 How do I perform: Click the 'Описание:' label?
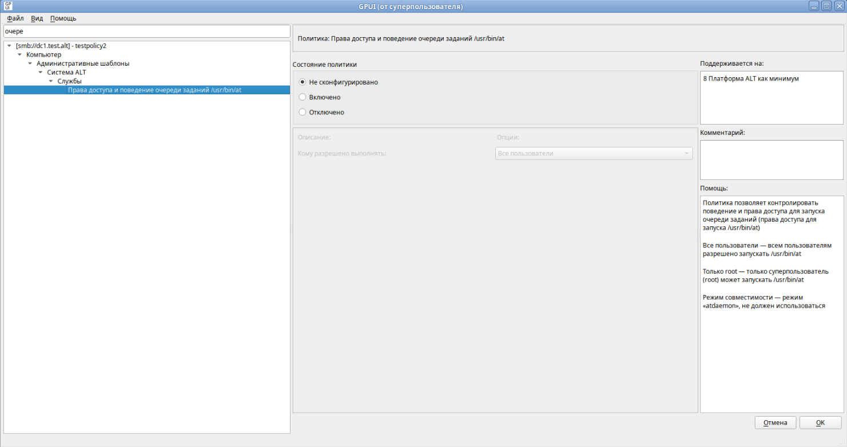pyautogui.click(x=314, y=137)
